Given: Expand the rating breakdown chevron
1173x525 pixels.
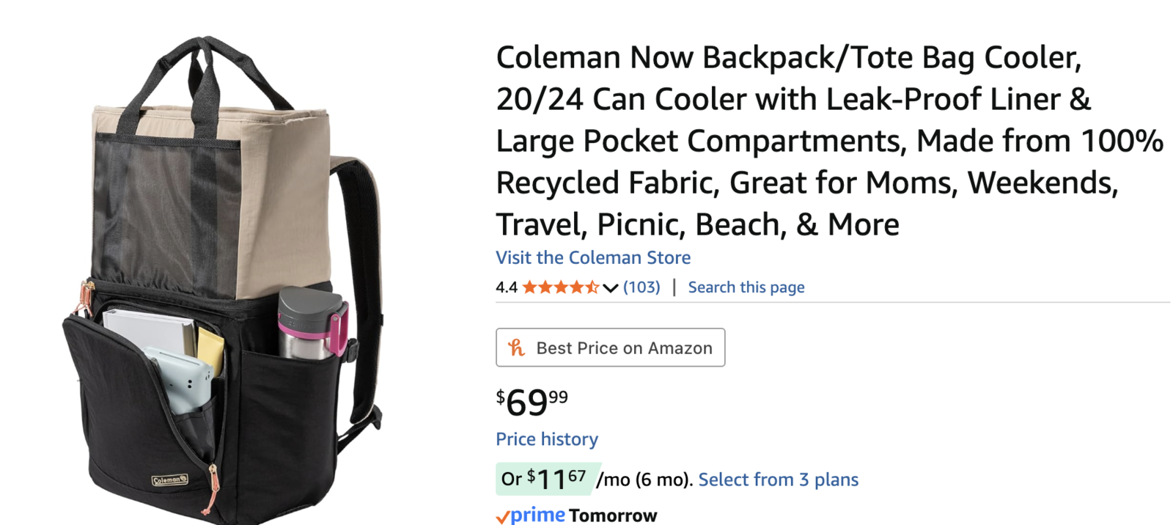Looking at the screenshot, I should [611, 288].
